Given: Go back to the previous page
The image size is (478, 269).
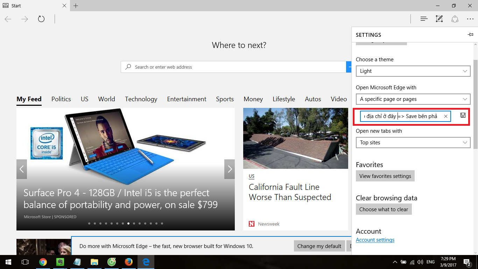Looking at the screenshot, I should [x=8, y=19].
